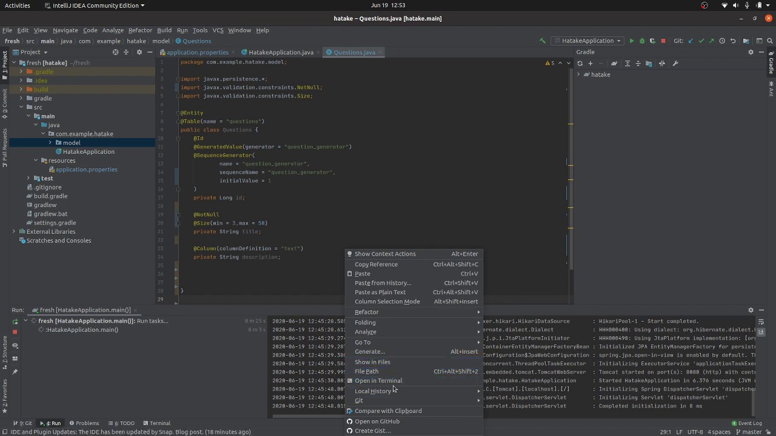This screenshot has width=776, height=436.
Task: Locate opened file in Project tree
Action: (115, 52)
